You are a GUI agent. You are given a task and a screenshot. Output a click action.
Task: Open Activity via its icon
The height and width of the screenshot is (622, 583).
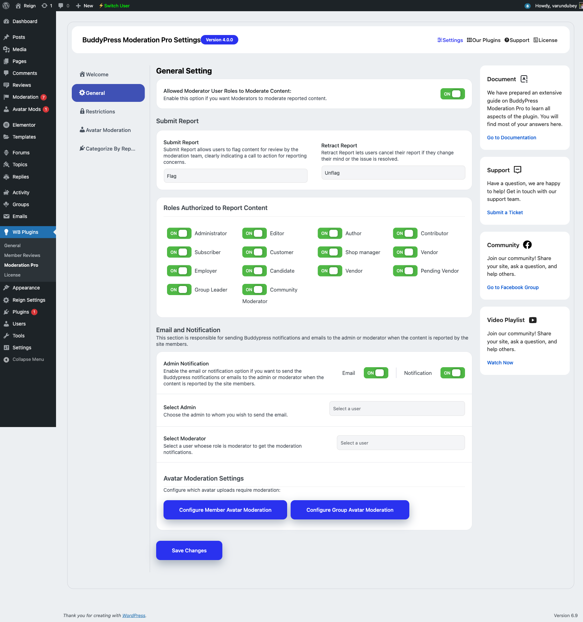(6, 193)
